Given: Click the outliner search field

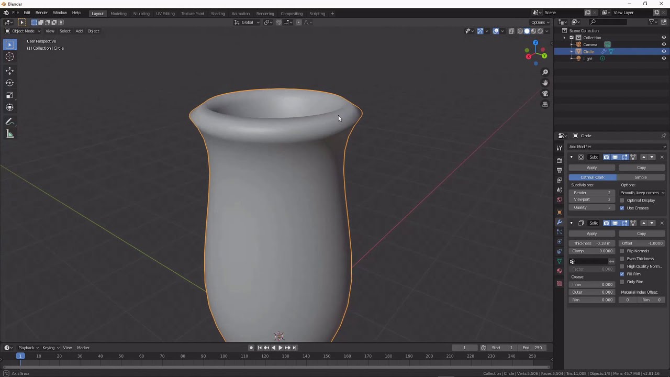Looking at the screenshot, I should pos(608,22).
